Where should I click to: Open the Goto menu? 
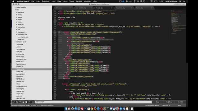[65, 1]
